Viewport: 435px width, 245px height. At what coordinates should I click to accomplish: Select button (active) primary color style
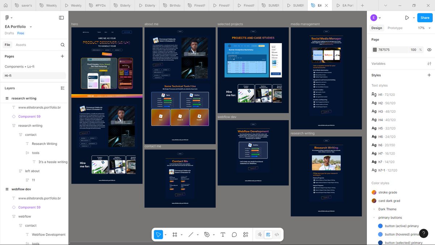[x=398, y=226]
